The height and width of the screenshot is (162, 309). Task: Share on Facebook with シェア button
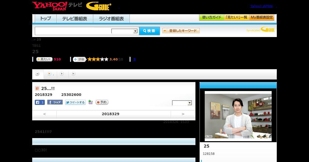55,102
